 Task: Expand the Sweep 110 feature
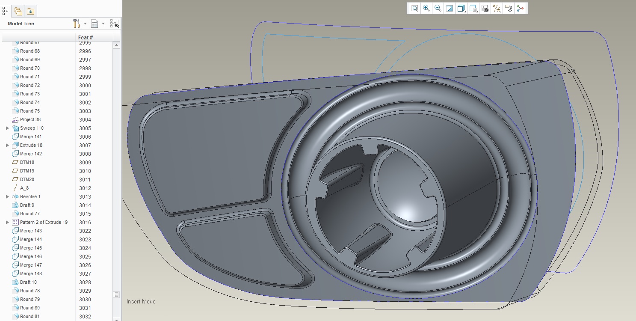click(7, 128)
